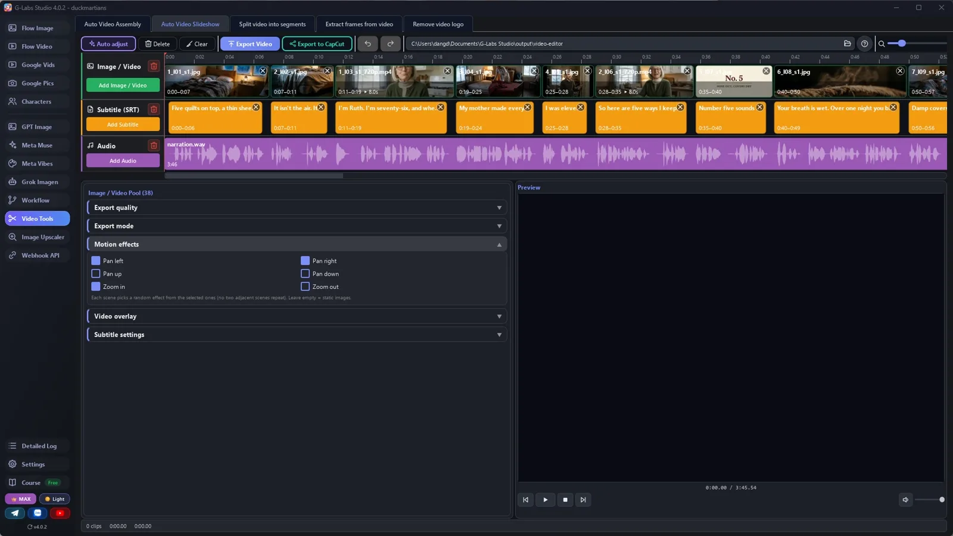
Task: Open the help question mark icon
Action: click(x=864, y=43)
